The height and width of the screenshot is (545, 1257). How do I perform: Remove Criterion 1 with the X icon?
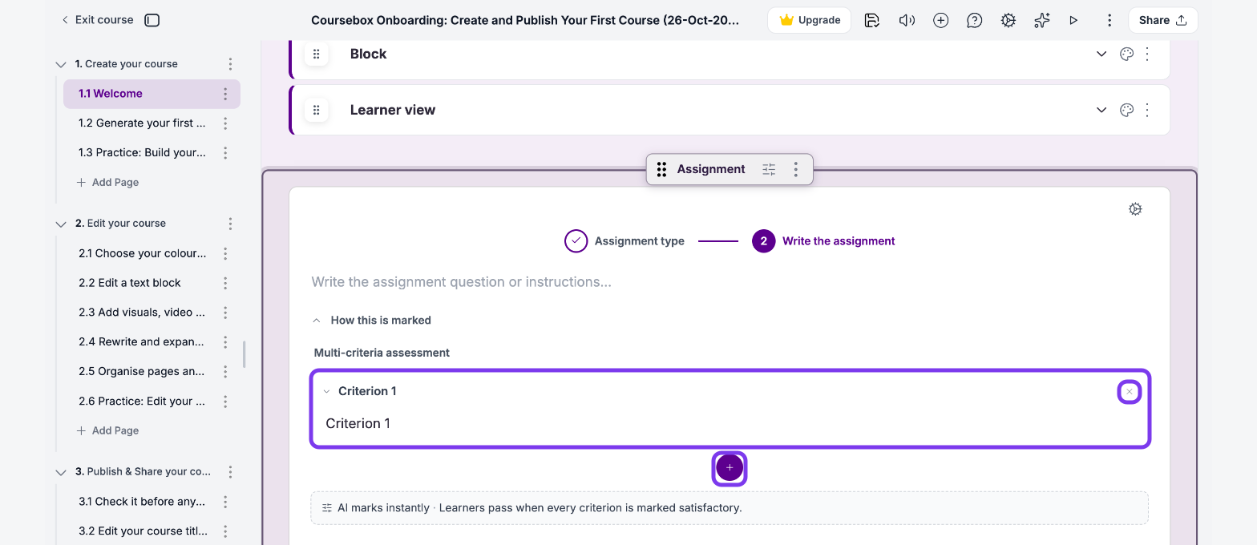coord(1130,391)
